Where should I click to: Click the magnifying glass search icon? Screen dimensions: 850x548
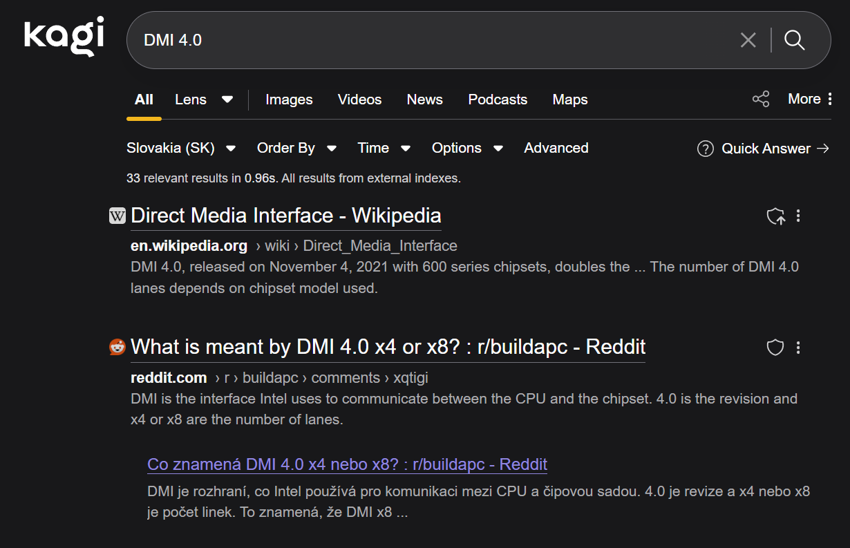(x=795, y=40)
